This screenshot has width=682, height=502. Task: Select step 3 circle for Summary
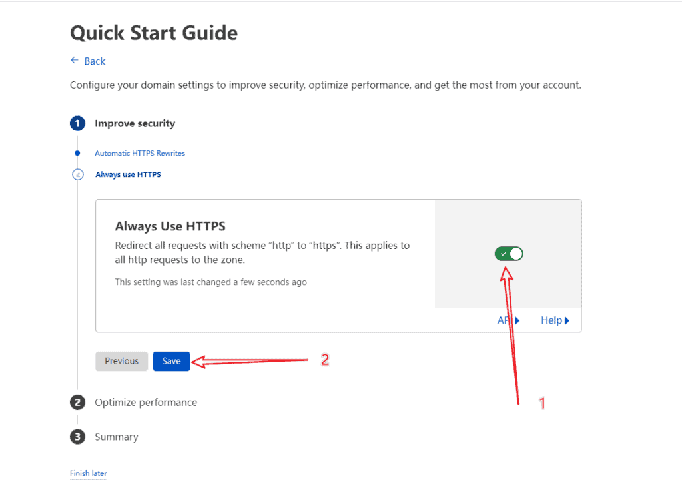[x=77, y=437]
